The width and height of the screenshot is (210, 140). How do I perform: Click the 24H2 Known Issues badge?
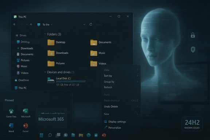(x=192, y=124)
